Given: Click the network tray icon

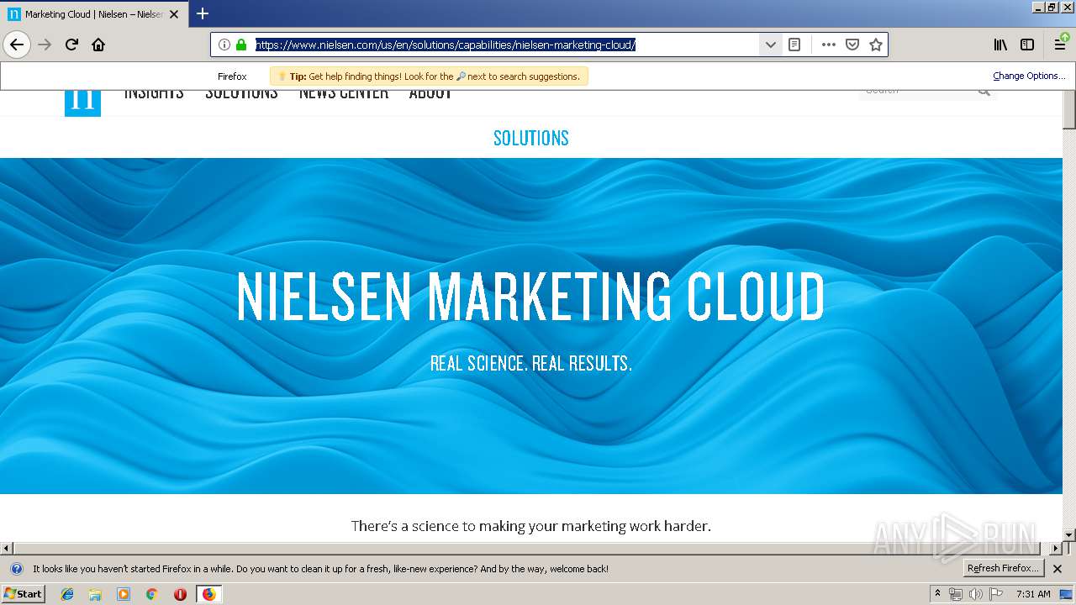Looking at the screenshot, I should tap(956, 594).
